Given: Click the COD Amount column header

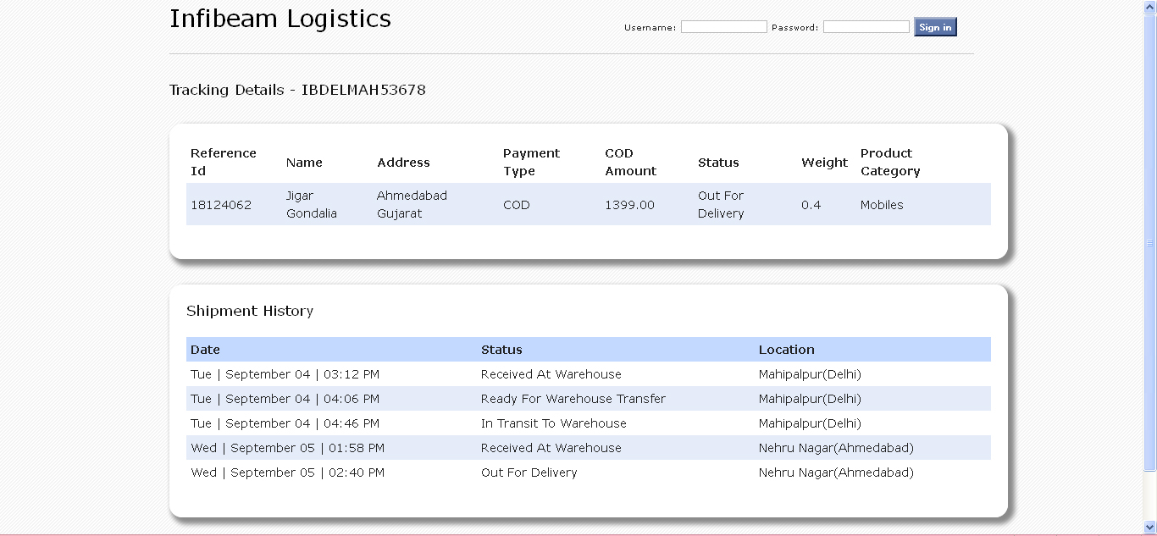Looking at the screenshot, I should tap(630, 163).
